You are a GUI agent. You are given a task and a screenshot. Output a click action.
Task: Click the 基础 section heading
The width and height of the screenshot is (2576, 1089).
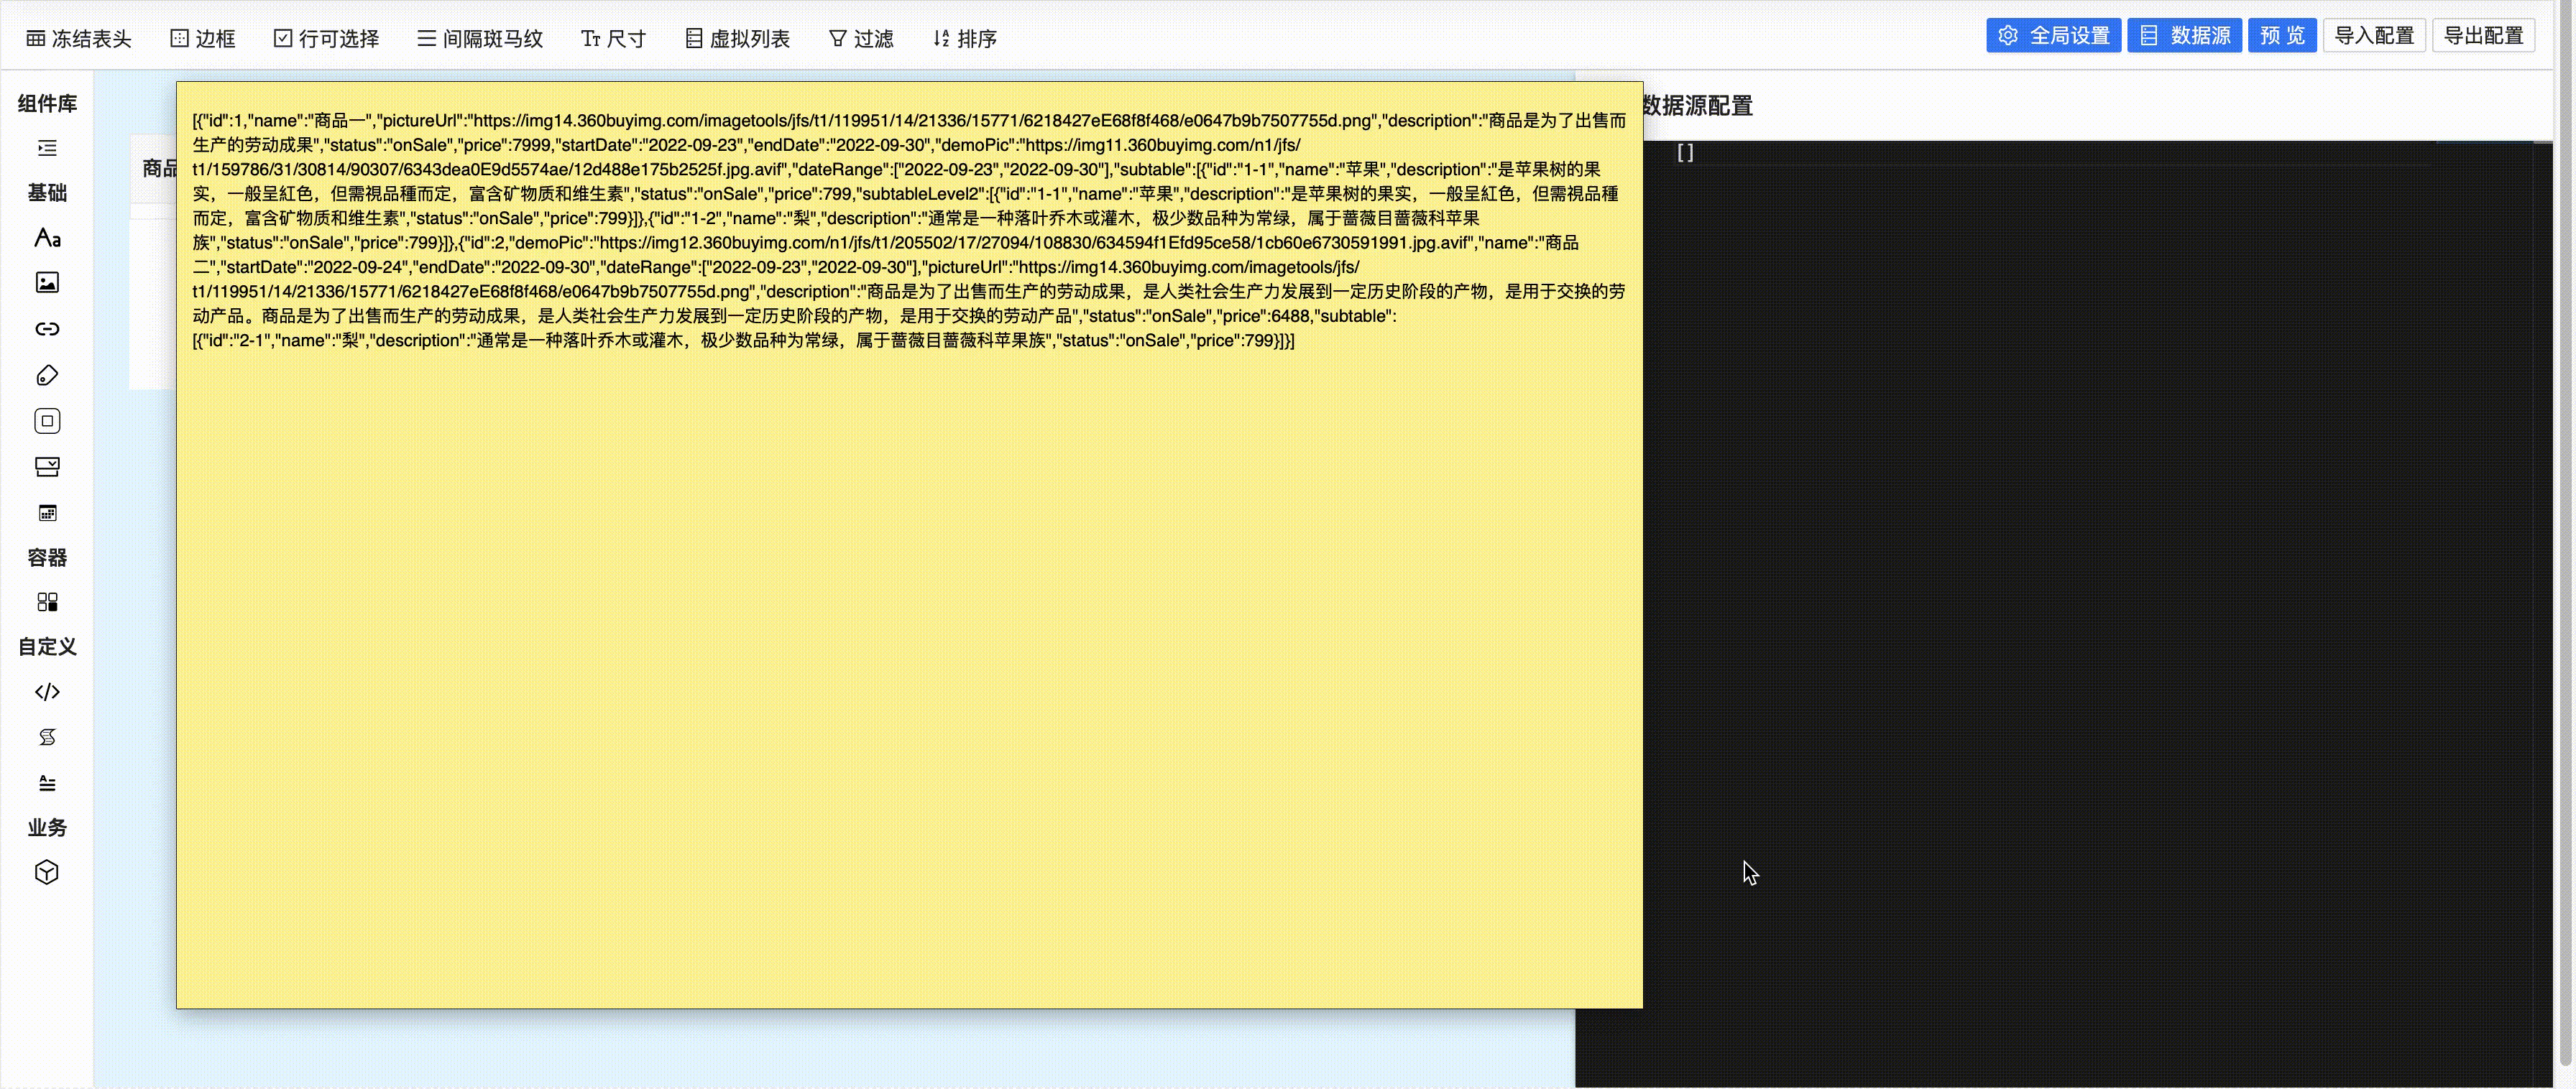[x=47, y=193]
